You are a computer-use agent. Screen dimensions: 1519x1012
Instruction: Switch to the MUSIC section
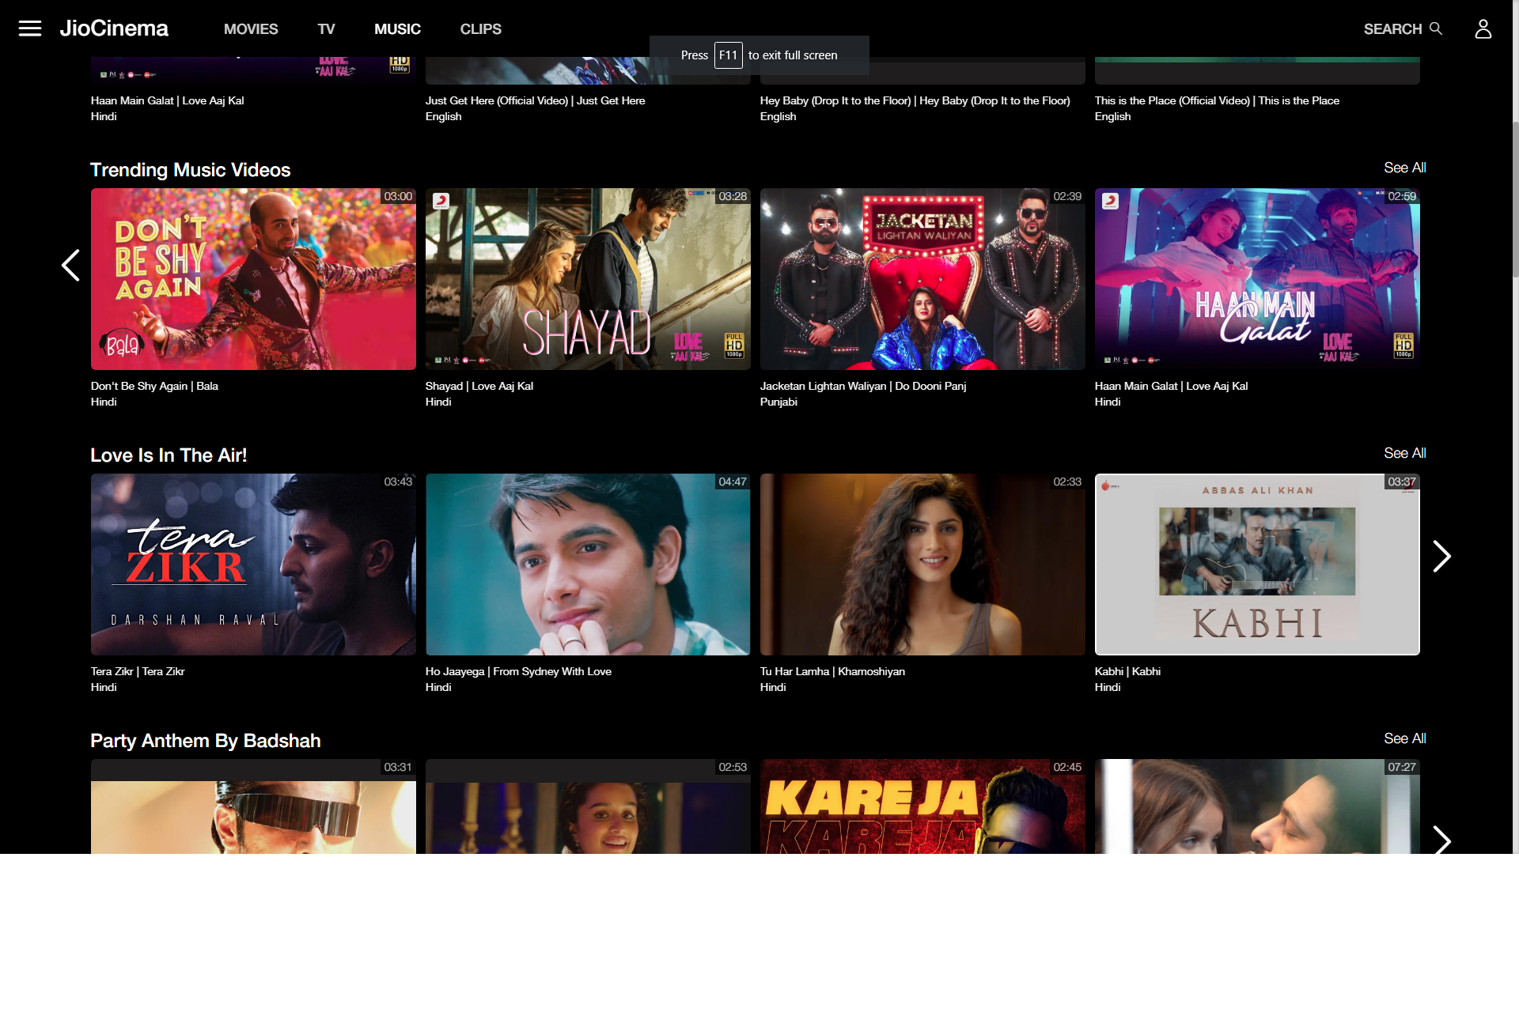pos(397,29)
